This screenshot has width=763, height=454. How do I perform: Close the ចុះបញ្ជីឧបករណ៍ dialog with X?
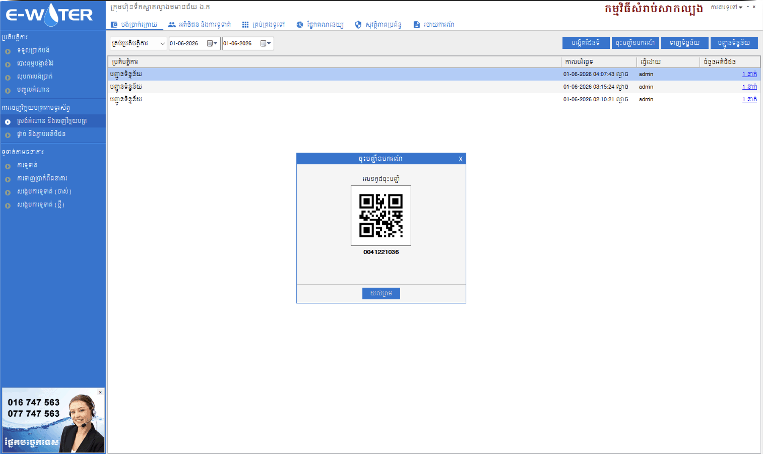pos(460,159)
